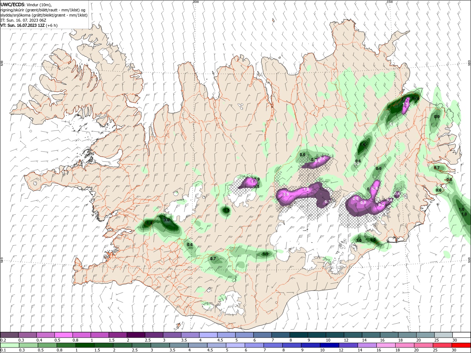Screen dimensions: 471x353
Task: Select the pink snow legend swatch at 0.5
Action: click(63, 335)
